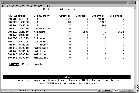Open the Edit menu
The height and width of the screenshot is (93, 139).
8,6
